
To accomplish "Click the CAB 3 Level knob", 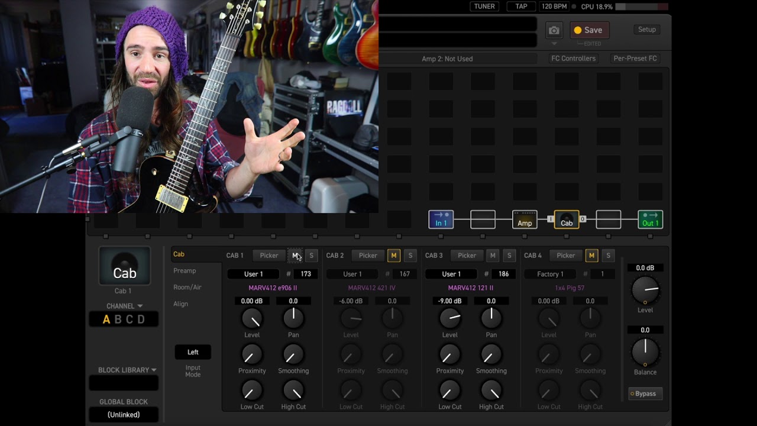I will coord(450,319).
